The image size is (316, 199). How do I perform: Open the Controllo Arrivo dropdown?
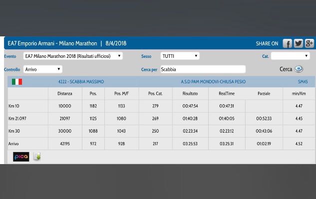(x=43, y=69)
